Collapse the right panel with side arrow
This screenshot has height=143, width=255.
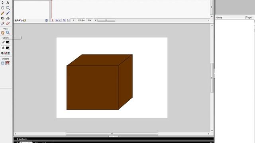click(x=214, y=73)
